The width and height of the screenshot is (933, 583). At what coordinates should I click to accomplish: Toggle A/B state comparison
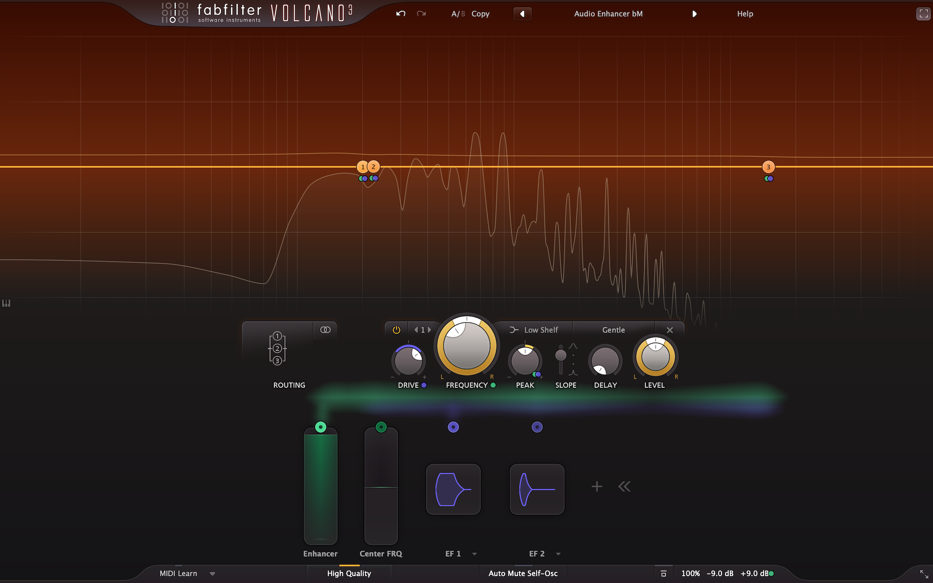tap(458, 14)
